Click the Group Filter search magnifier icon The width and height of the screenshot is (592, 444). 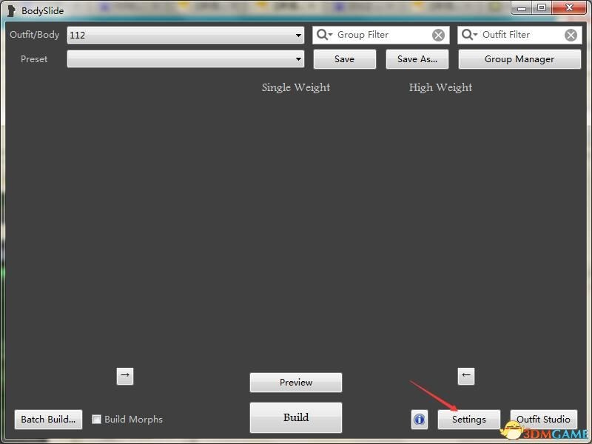[323, 35]
